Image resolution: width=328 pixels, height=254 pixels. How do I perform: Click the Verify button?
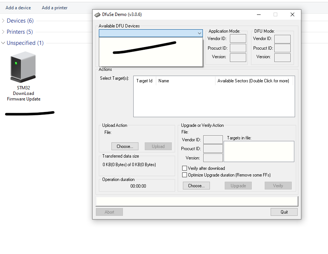pyautogui.click(x=278, y=185)
